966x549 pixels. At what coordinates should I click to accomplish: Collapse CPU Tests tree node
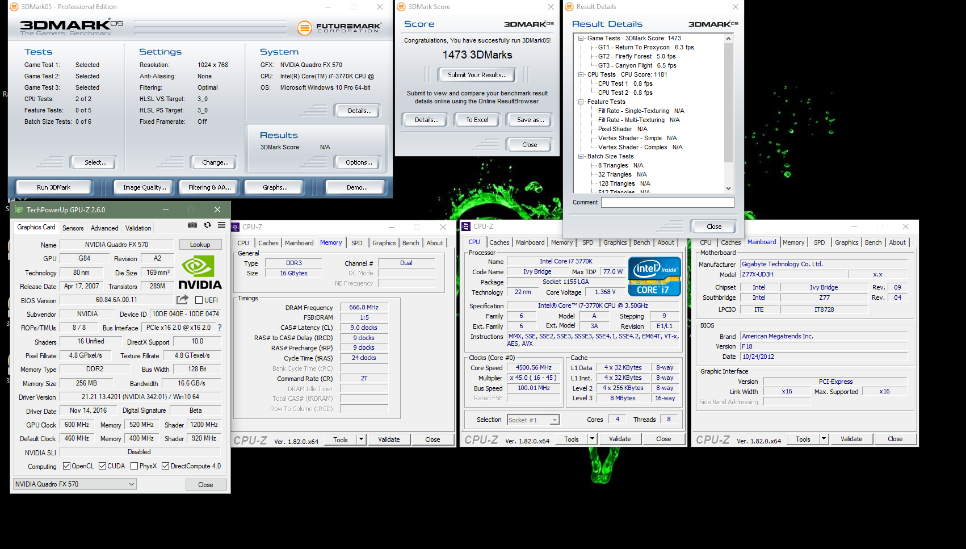click(581, 74)
